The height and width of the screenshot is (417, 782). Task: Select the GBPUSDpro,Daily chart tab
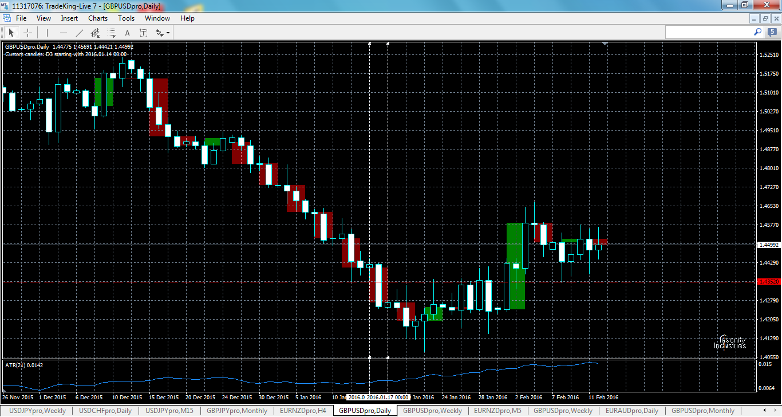pyautogui.click(x=365, y=411)
